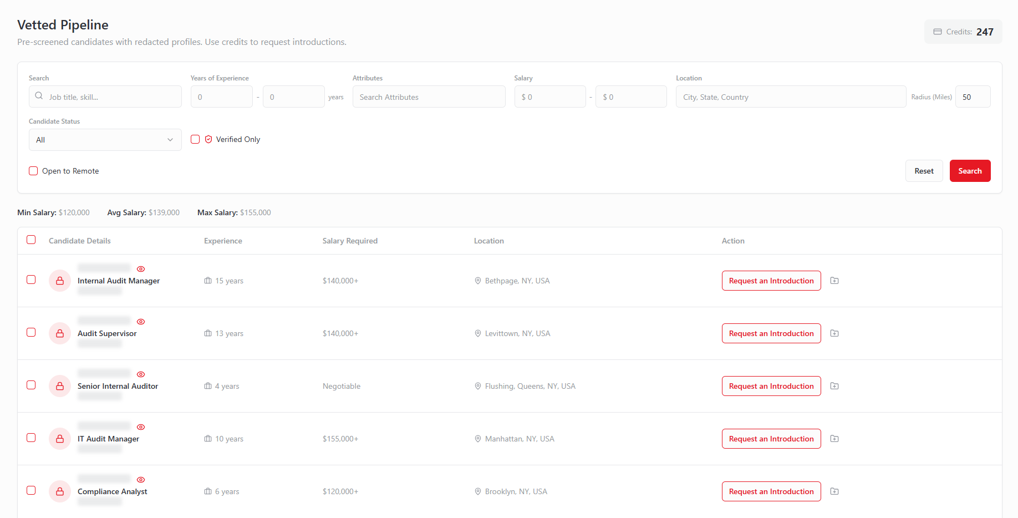This screenshot has width=1018, height=518.
Task: Check the Open to Remote option
Action: 33,171
